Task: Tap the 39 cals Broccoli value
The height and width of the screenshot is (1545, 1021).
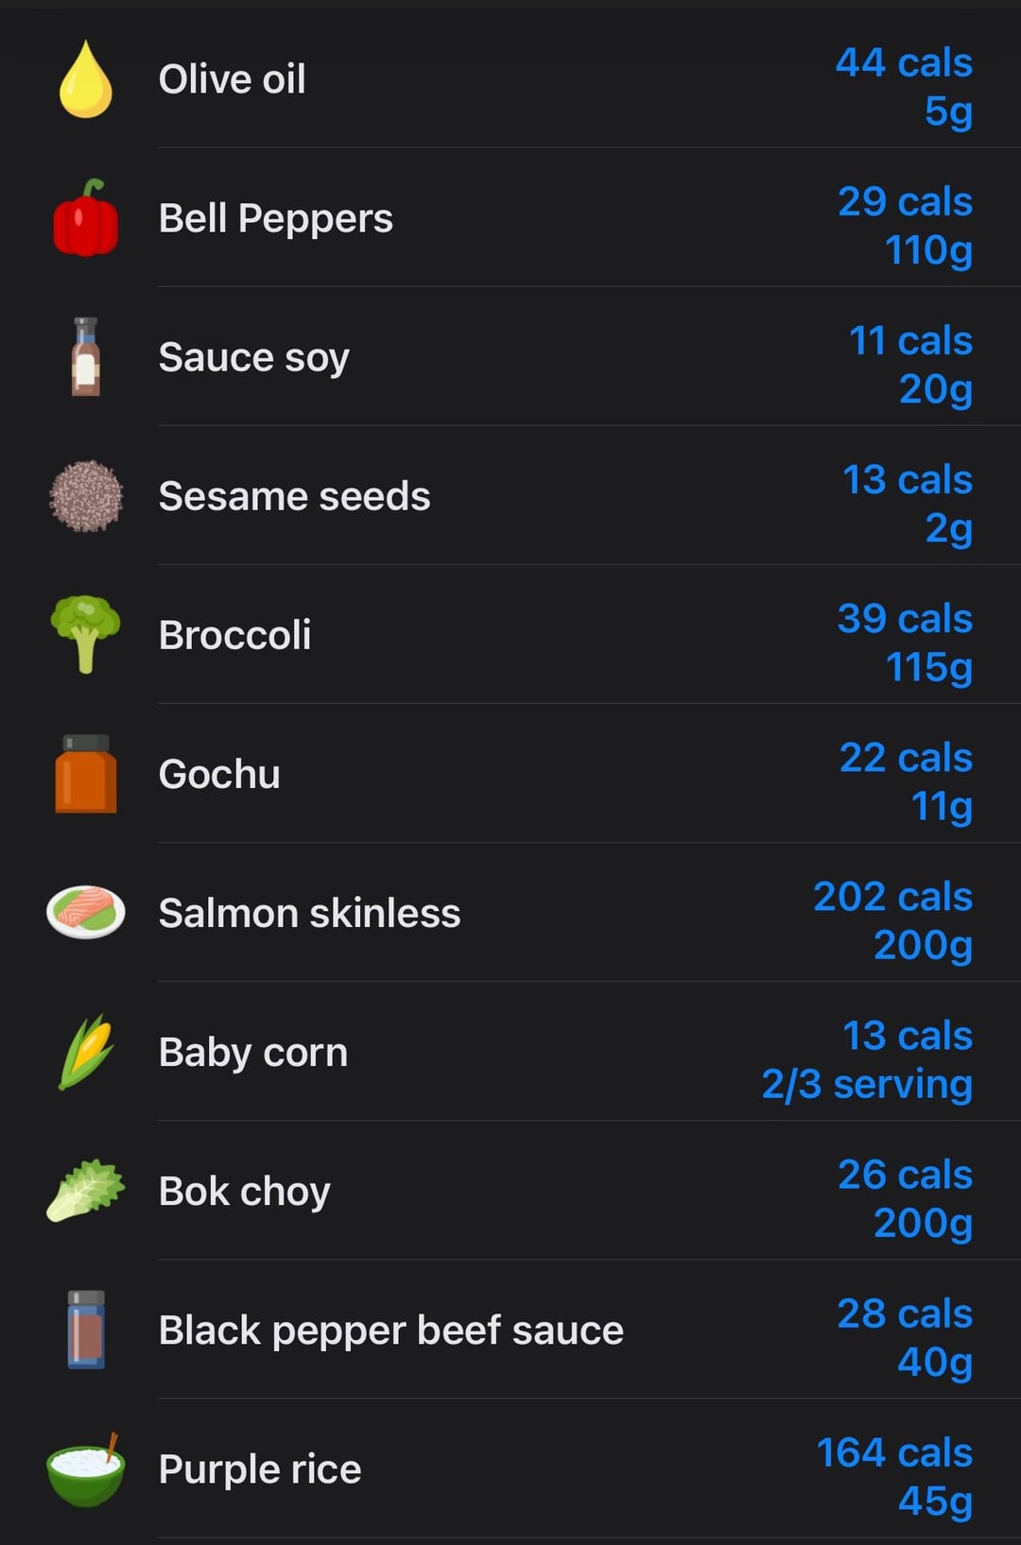Action: [905, 619]
